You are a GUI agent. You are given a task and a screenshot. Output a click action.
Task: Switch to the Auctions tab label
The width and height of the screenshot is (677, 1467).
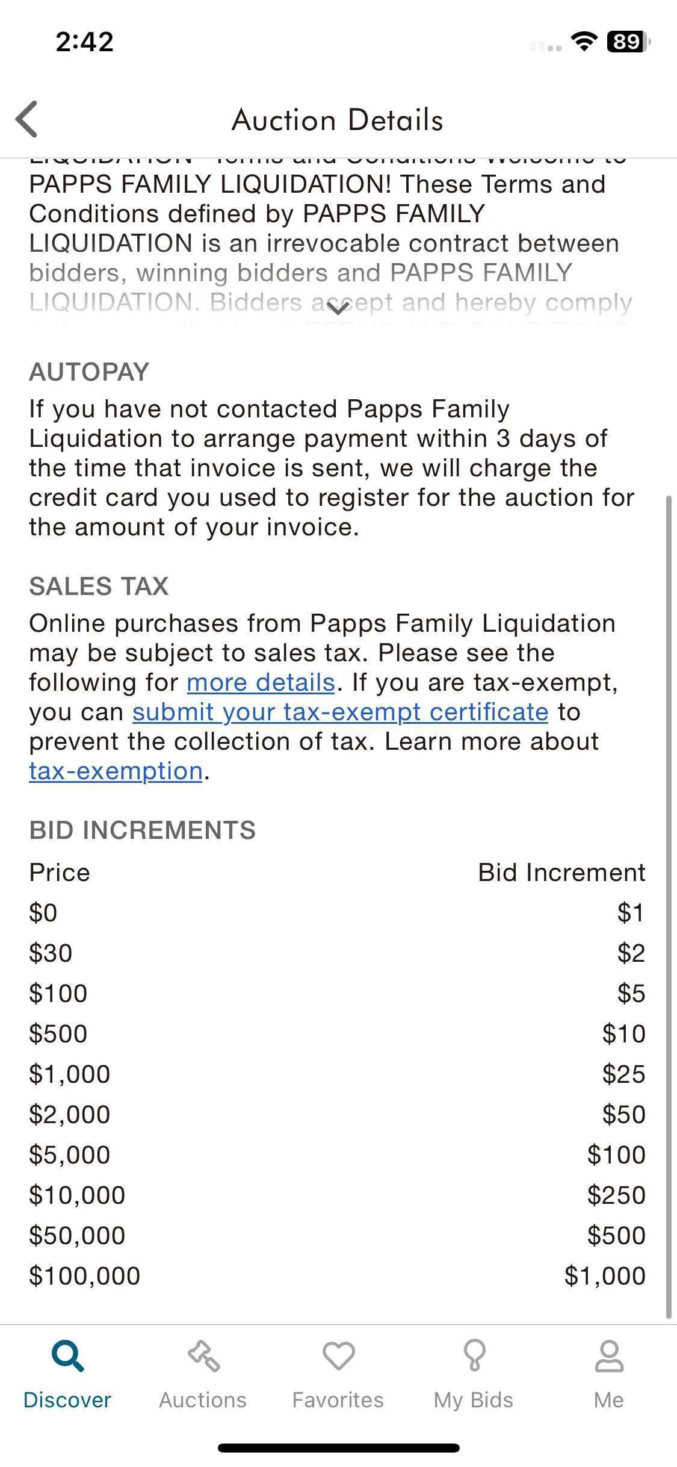click(203, 1400)
